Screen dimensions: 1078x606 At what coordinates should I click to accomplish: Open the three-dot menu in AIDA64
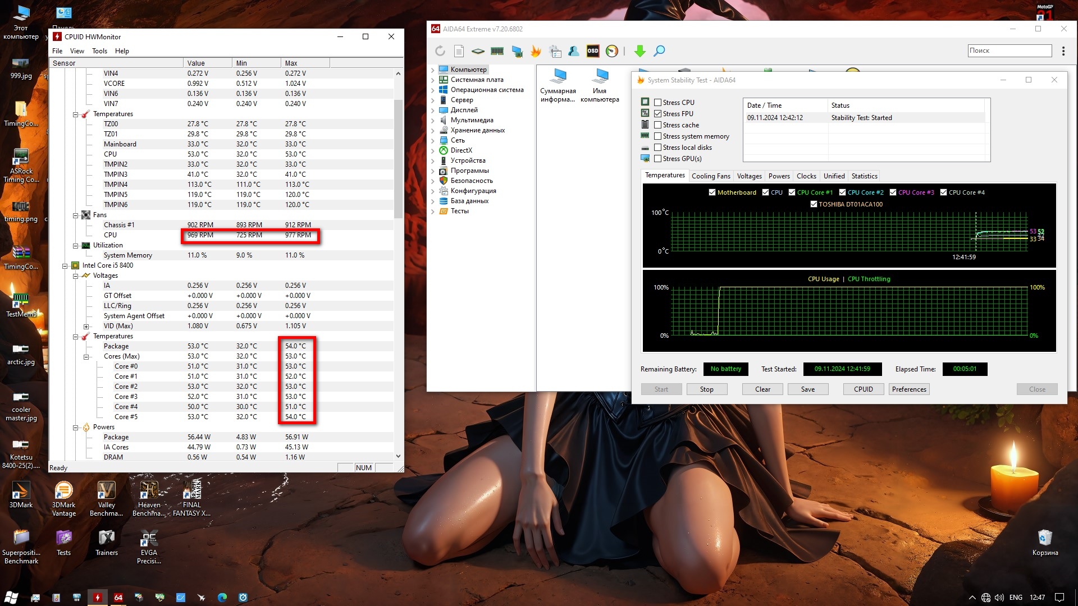(x=1063, y=51)
